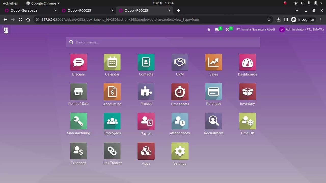Launch the CRM app
The height and width of the screenshot is (183, 326).
[180, 65]
